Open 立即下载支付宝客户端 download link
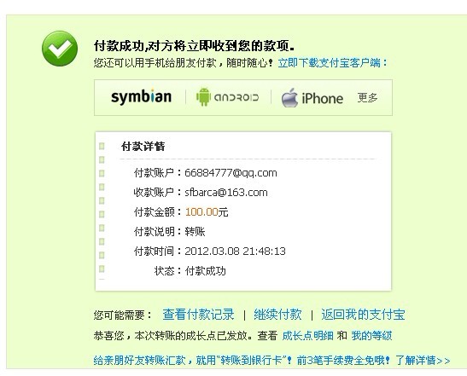The height and width of the screenshot is (376, 467). [x=333, y=63]
